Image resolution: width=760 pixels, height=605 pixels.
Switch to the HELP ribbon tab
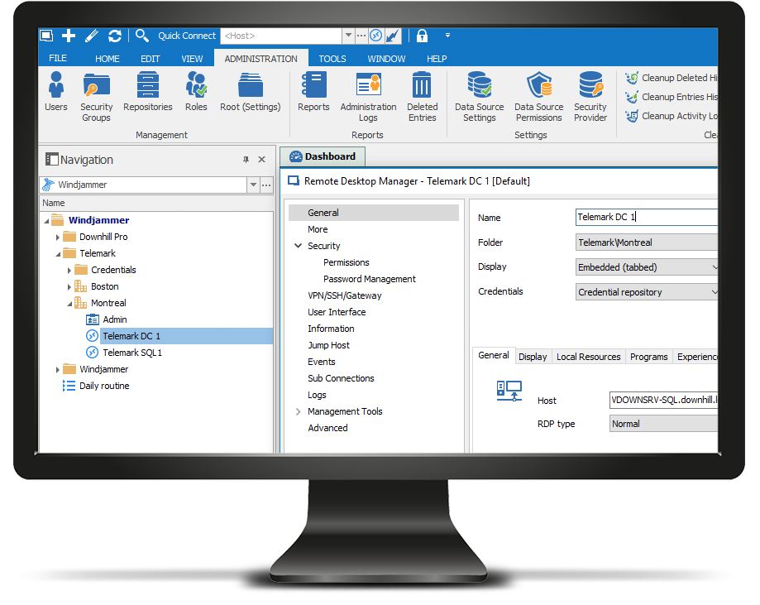coord(437,58)
